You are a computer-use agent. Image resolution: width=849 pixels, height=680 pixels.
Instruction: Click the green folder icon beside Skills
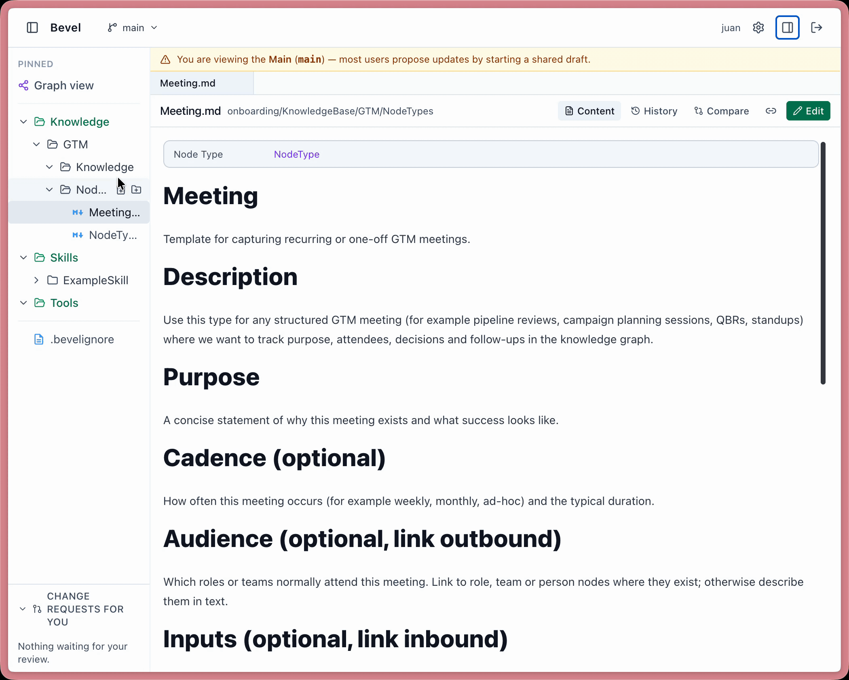point(40,258)
